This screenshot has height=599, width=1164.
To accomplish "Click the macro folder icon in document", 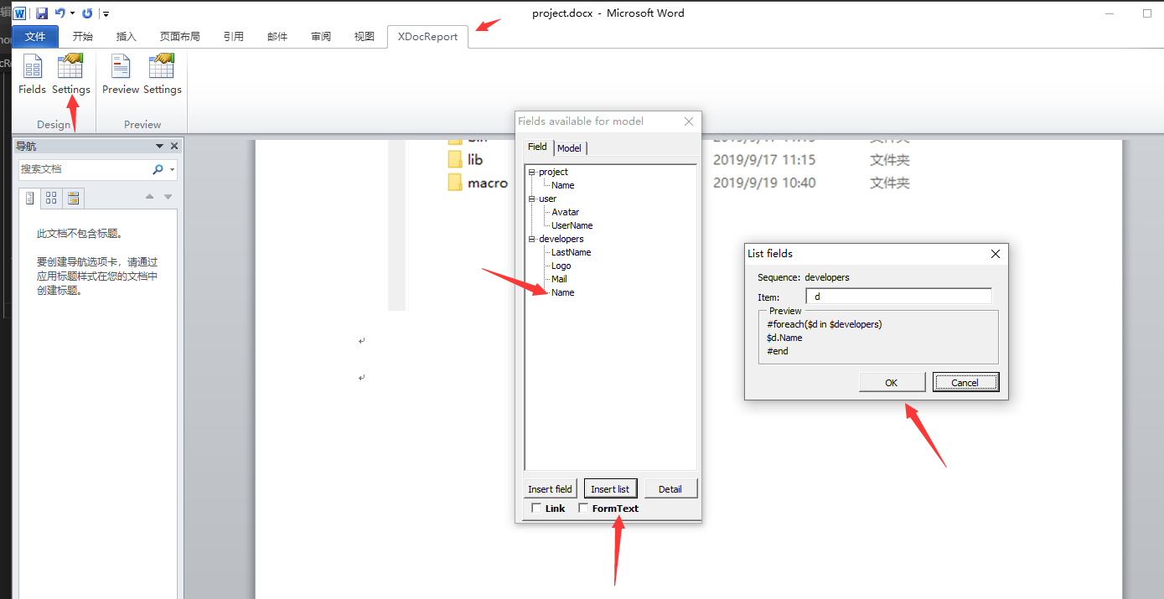I will [455, 183].
